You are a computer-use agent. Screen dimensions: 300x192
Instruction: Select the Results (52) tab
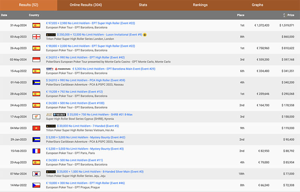click(28, 5)
